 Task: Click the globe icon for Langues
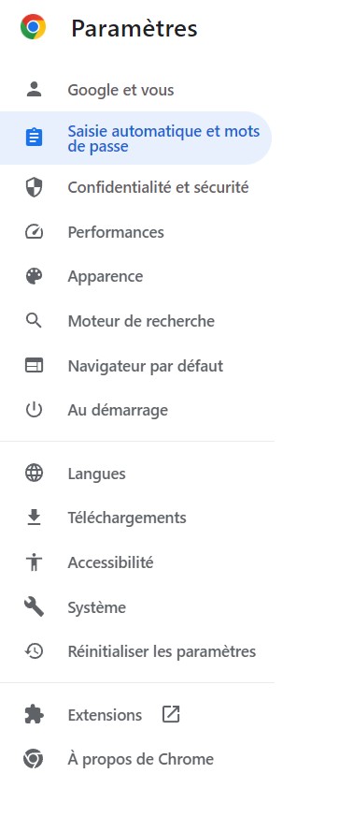pos(34,474)
